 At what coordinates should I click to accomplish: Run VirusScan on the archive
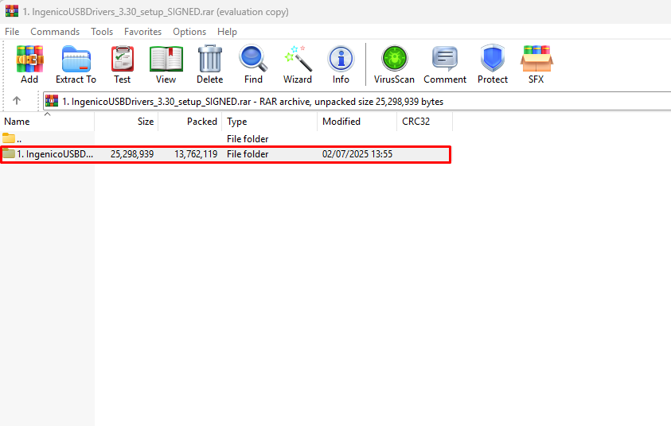coord(394,64)
